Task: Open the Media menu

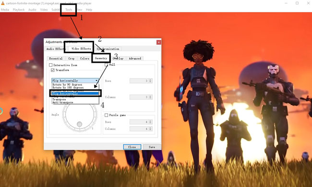Action: pos(5,10)
